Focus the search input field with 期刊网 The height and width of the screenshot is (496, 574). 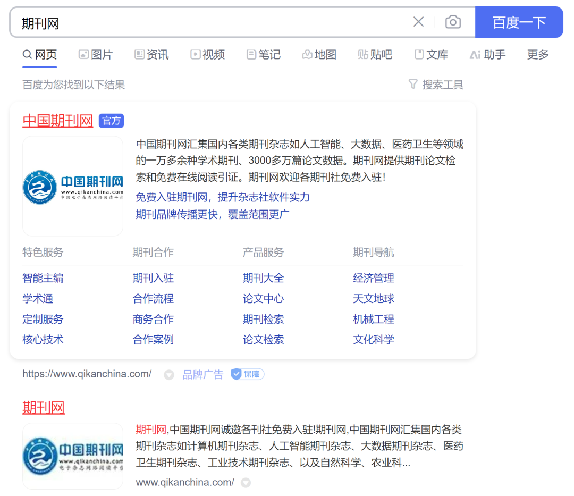pyautogui.click(x=213, y=22)
